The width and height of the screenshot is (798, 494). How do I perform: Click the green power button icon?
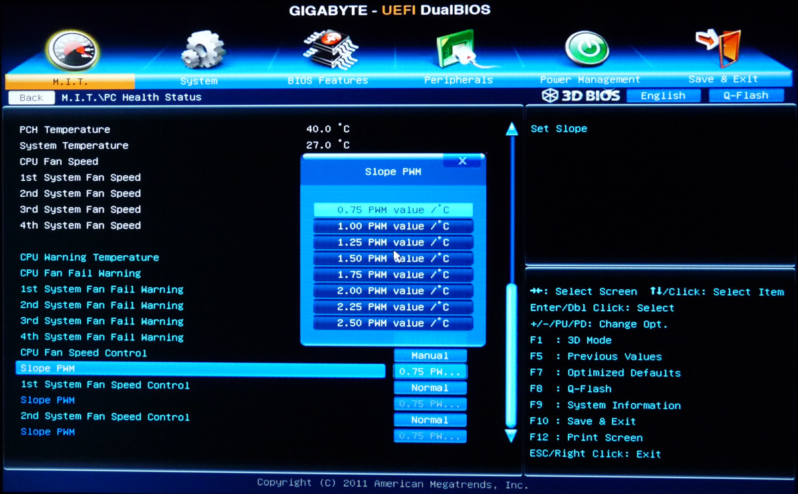(x=587, y=49)
